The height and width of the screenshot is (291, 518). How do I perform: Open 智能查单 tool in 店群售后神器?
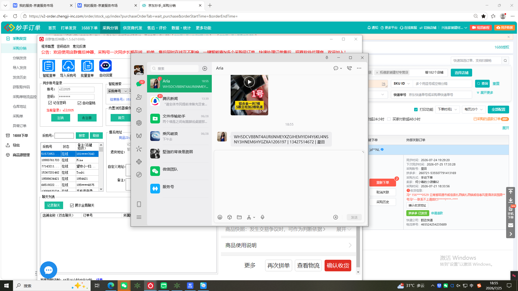pos(49,68)
